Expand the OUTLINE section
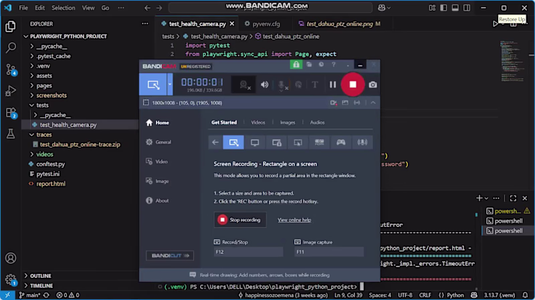The width and height of the screenshot is (535, 300). coord(40,276)
